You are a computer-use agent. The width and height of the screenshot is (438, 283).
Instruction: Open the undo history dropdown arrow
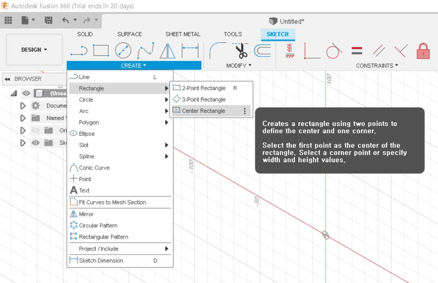pos(75,20)
